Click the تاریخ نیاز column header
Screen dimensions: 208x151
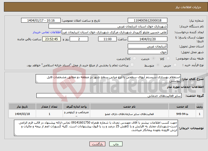[x=22, y=107]
